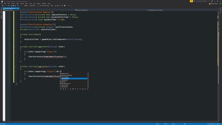Click the yellow notifications flag icon

click(191, 1)
